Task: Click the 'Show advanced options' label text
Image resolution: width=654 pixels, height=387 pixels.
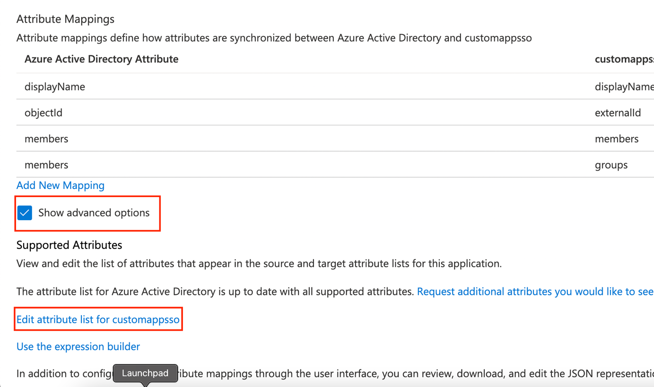Action: pyautogui.click(x=94, y=213)
